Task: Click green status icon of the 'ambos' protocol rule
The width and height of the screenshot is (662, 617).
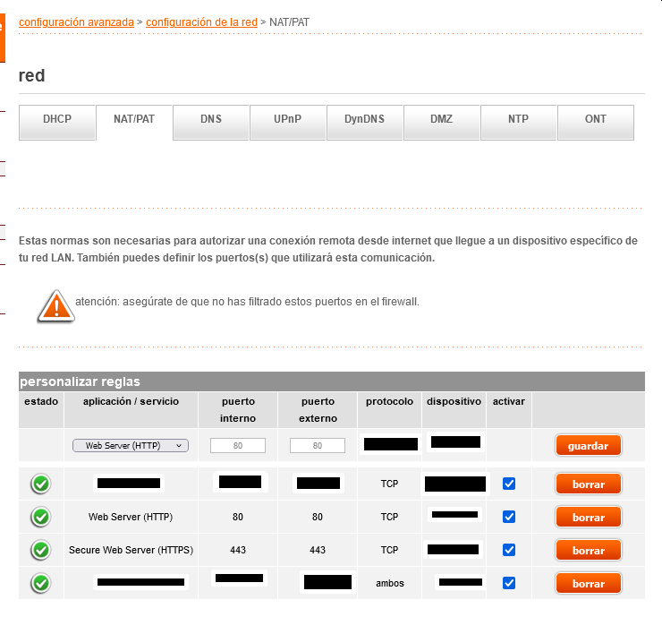Action: point(40,583)
